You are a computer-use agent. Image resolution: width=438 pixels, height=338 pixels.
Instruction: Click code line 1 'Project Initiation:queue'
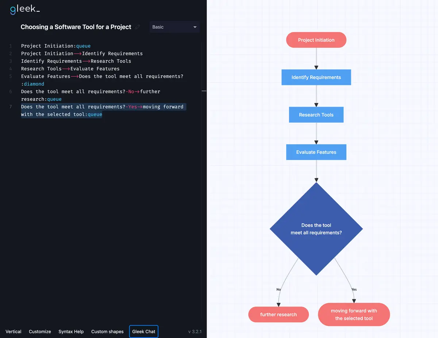pyautogui.click(x=56, y=46)
